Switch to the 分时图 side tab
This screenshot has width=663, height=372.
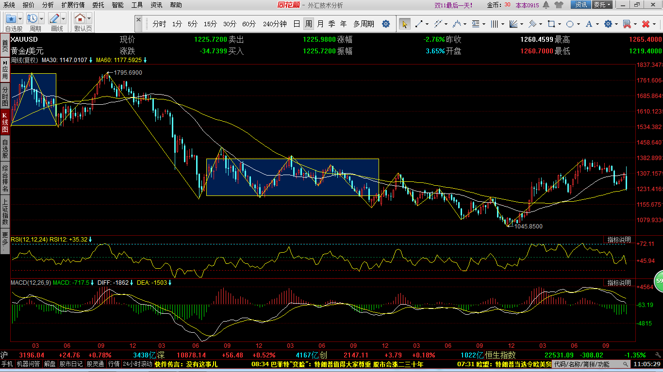coord(5,97)
